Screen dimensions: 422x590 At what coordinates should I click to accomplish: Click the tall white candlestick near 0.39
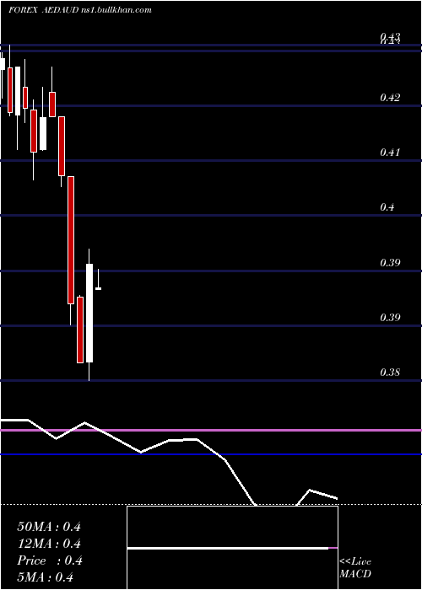tap(89, 313)
